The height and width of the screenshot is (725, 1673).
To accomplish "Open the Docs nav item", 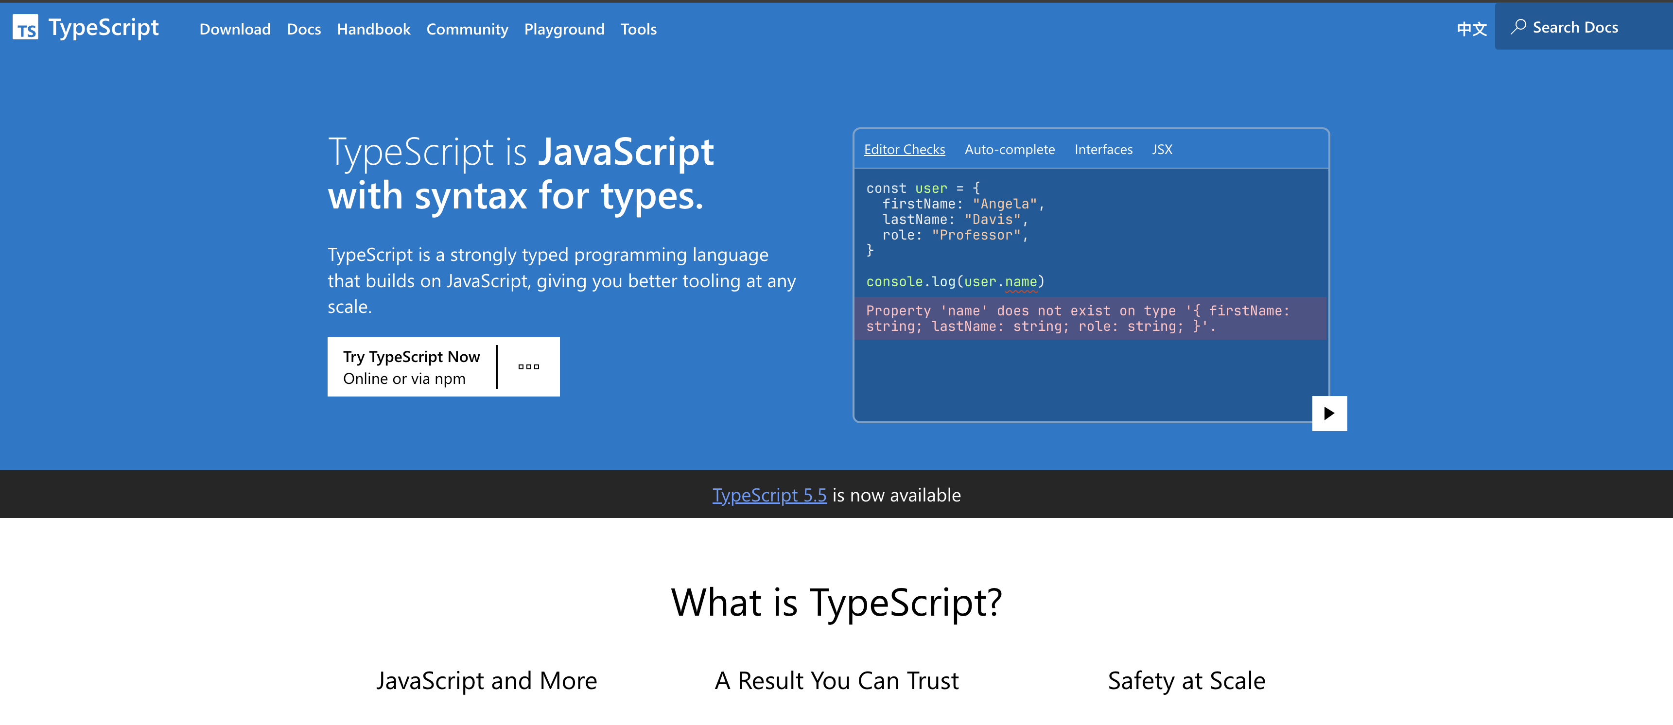I will click(304, 29).
